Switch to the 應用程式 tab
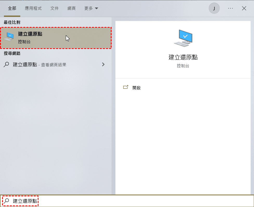Screen dimensions: 254x207 pos(33,8)
